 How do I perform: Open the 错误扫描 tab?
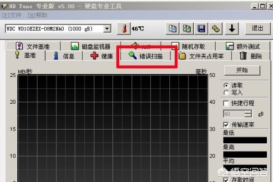tap(146, 56)
